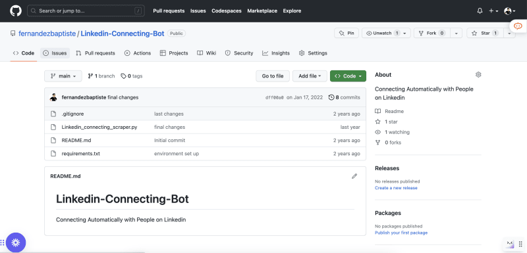Image resolution: width=527 pixels, height=253 pixels.
Task: Switch to the repository Issues tab
Action: point(55,53)
